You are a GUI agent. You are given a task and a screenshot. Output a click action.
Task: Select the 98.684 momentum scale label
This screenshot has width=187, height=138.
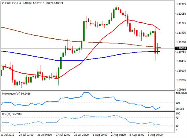pyautogui.click(x=180, y=109)
